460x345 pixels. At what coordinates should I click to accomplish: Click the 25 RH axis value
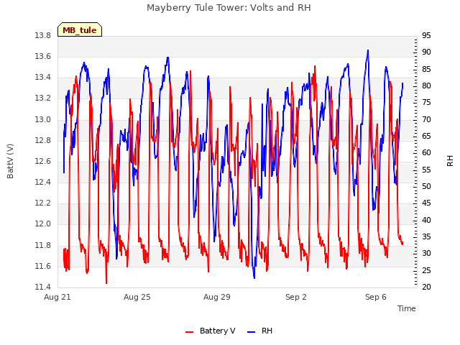(x=426, y=270)
